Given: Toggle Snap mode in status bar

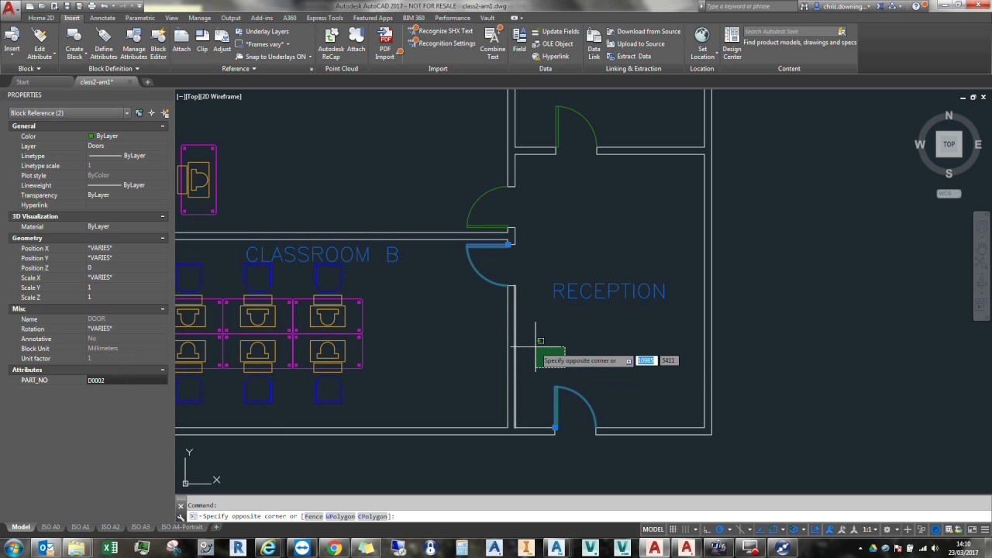Looking at the screenshot, I should 686,529.
